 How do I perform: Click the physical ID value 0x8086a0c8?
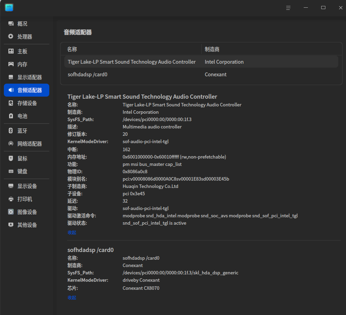pos(135,171)
